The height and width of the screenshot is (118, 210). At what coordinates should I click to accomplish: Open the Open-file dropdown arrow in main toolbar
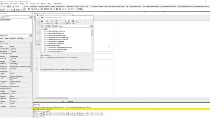point(6,7)
